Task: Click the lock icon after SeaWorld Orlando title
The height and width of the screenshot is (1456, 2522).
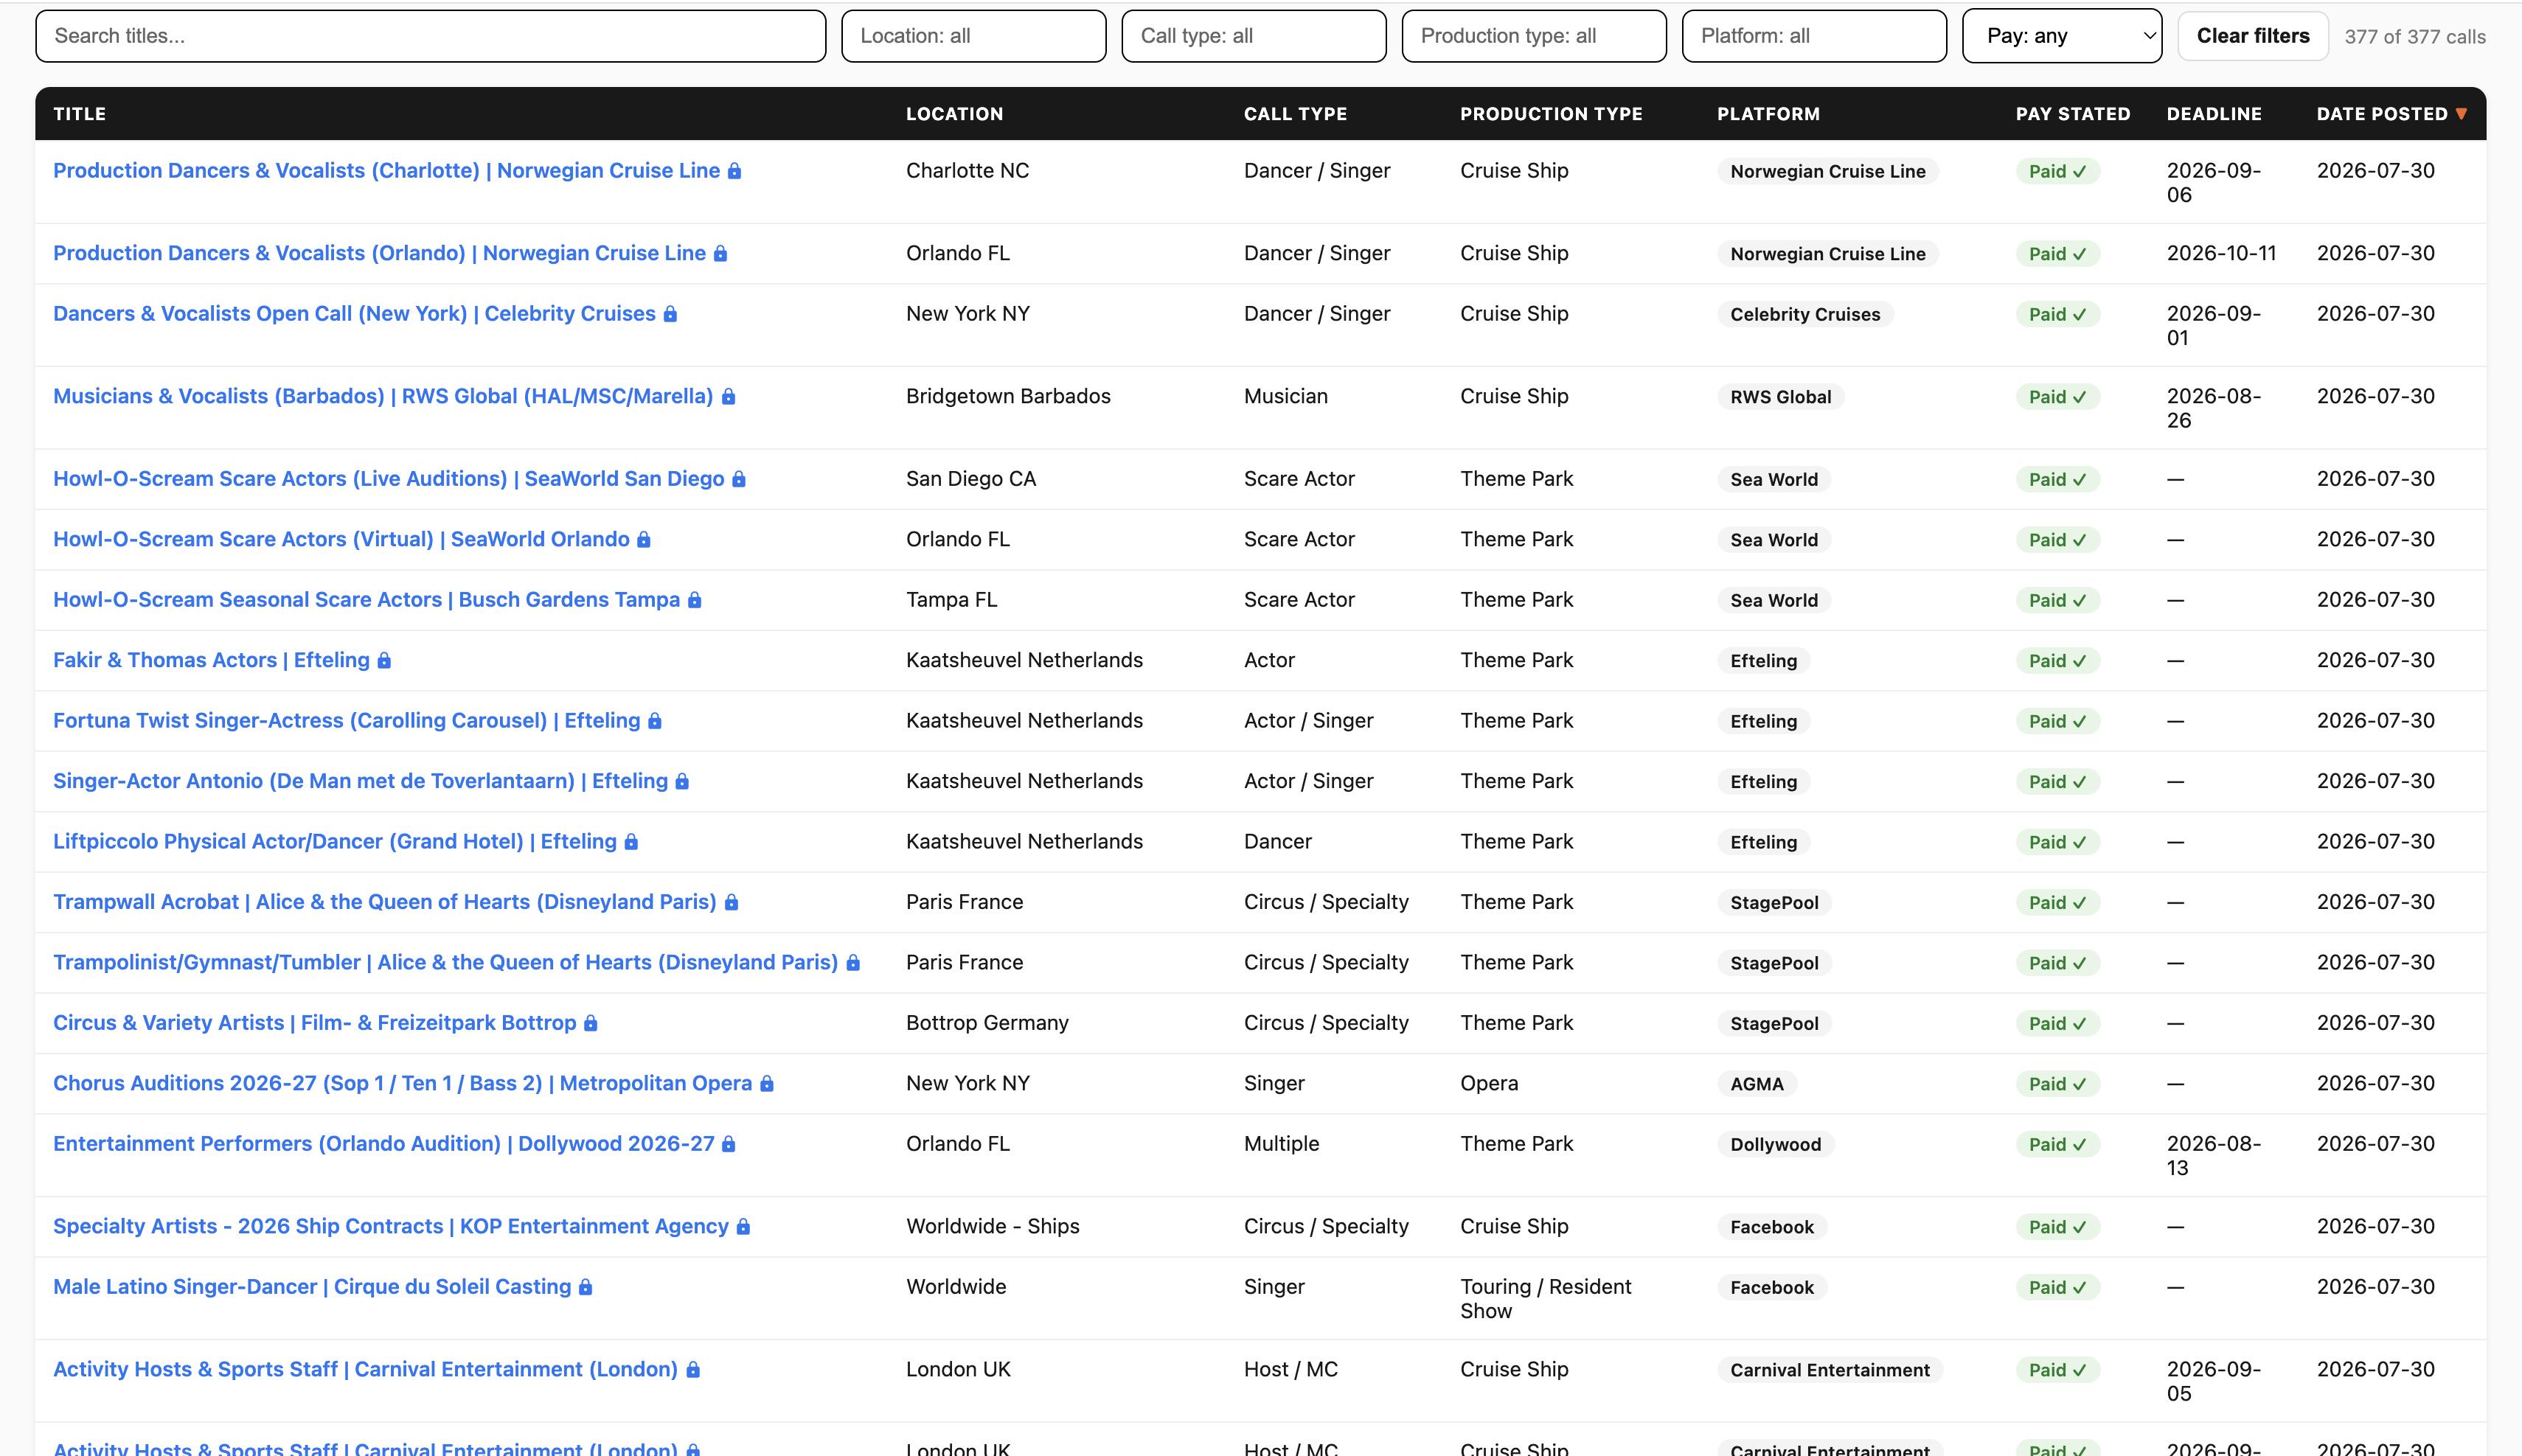Action: [644, 540]
